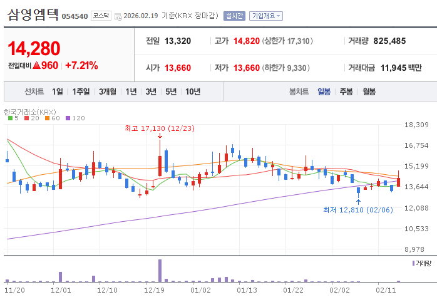
Task: Click the calendar date icon beside 2026.02.19
Action: 118,16
